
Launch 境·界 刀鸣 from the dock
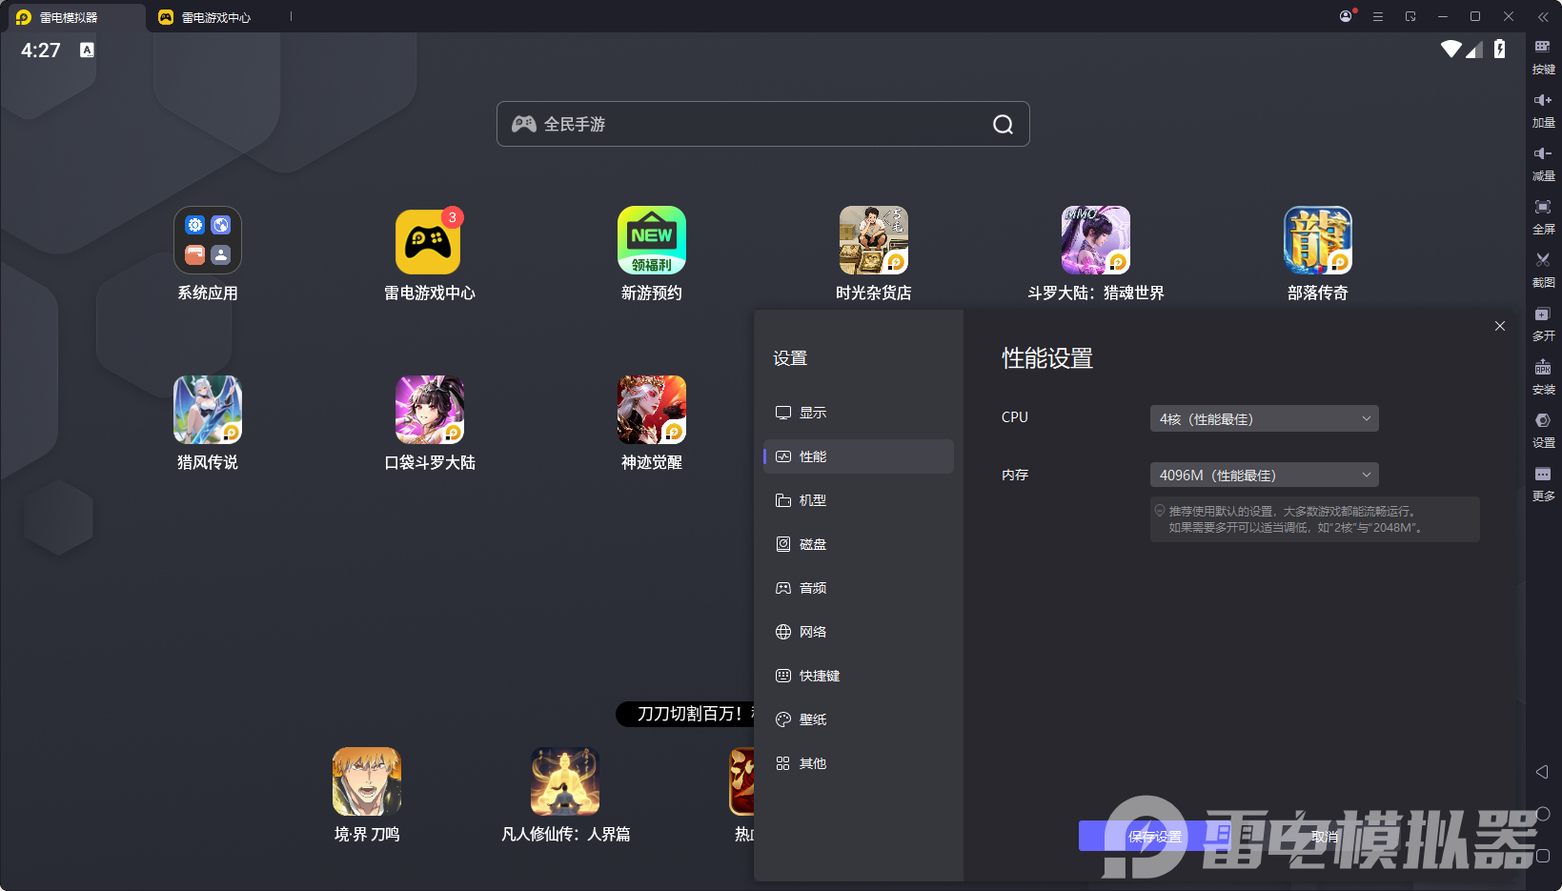click(367, 781)
